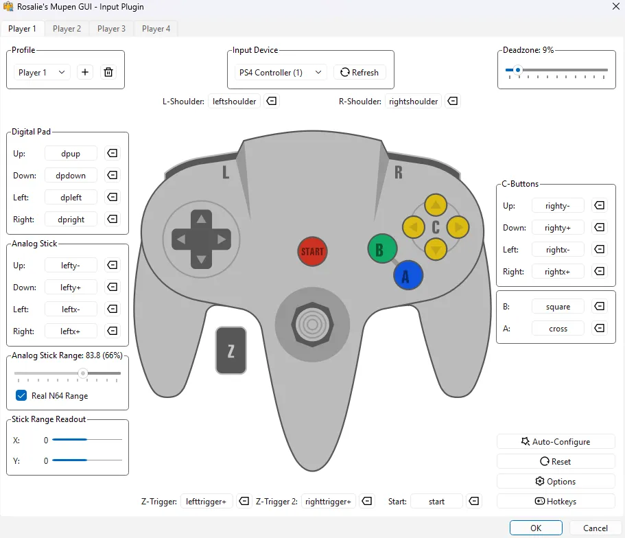Click the blue A button on the controller image

[x=408, y=275]
